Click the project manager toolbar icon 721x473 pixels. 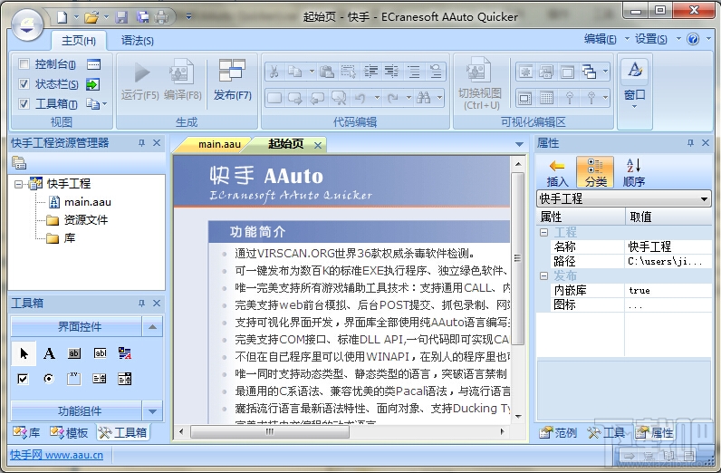[19, 162]
